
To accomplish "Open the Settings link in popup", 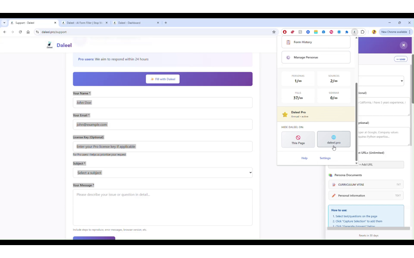I will coord(325,158).
